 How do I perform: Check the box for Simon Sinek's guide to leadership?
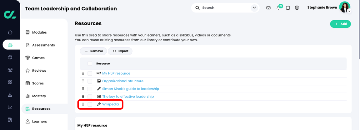(90, 89)
